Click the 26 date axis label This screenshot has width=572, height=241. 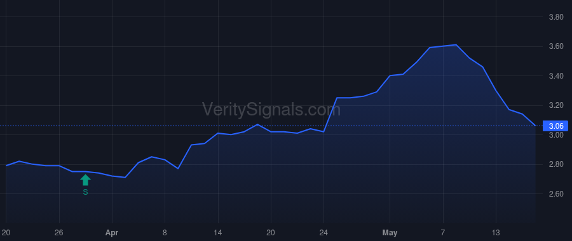(x=59, y=233)
